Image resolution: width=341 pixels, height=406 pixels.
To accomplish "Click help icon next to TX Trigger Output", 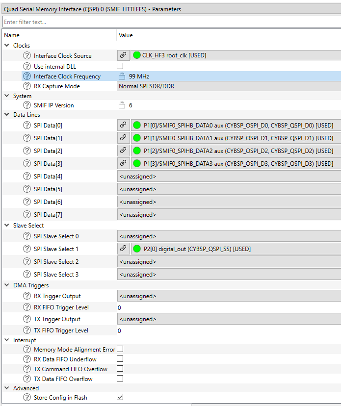I will pos(27,319).
